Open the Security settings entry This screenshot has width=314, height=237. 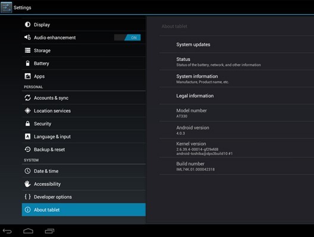click(84, 124)
